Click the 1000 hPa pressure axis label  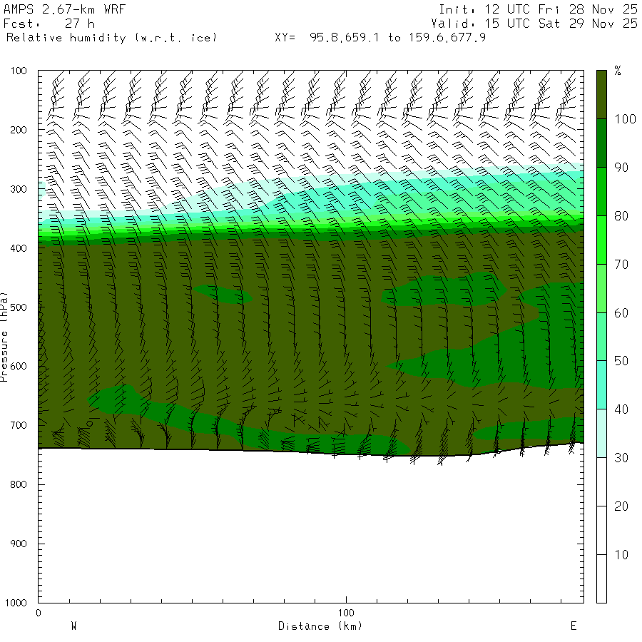(x=16, y=603)
